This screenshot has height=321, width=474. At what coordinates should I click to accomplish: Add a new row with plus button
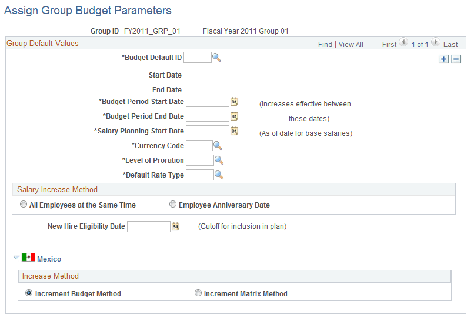pos(443,59)
